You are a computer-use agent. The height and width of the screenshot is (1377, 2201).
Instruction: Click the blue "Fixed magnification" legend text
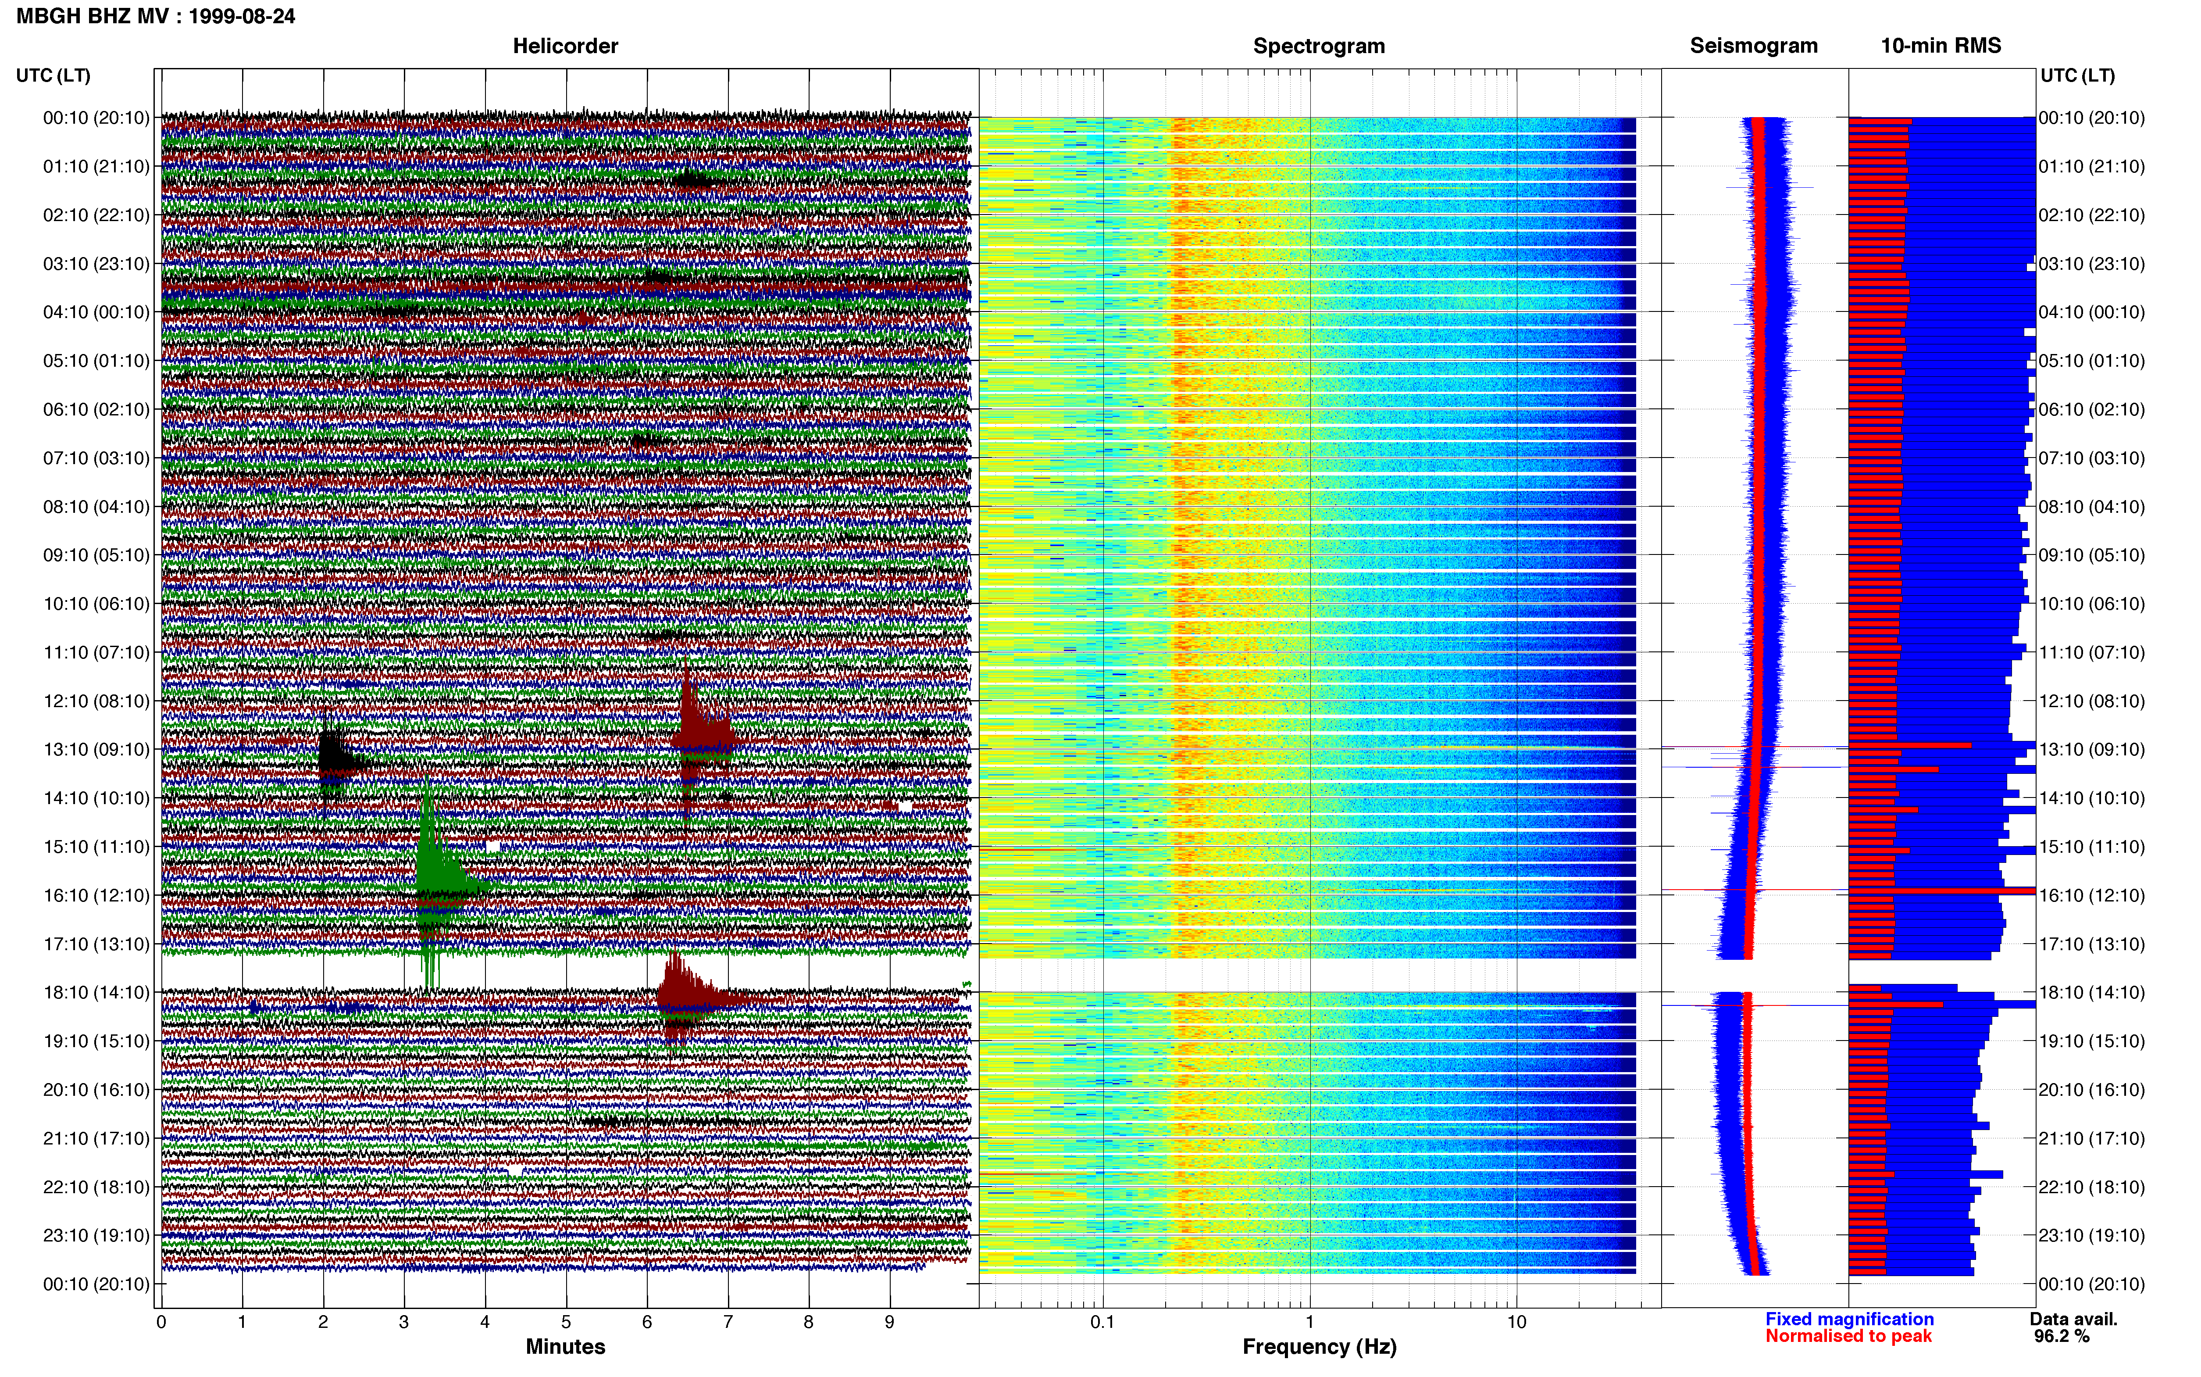1849,1319
